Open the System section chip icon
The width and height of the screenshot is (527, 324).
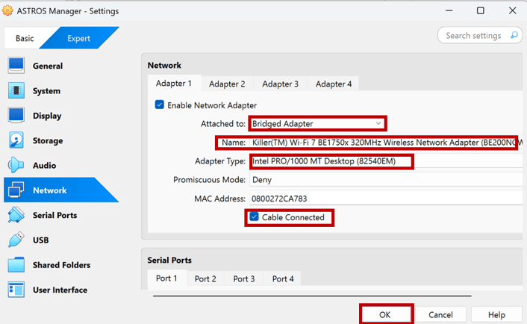pos(16,91)
